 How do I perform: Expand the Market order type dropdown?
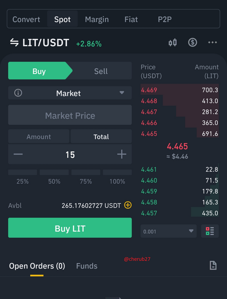70,93
